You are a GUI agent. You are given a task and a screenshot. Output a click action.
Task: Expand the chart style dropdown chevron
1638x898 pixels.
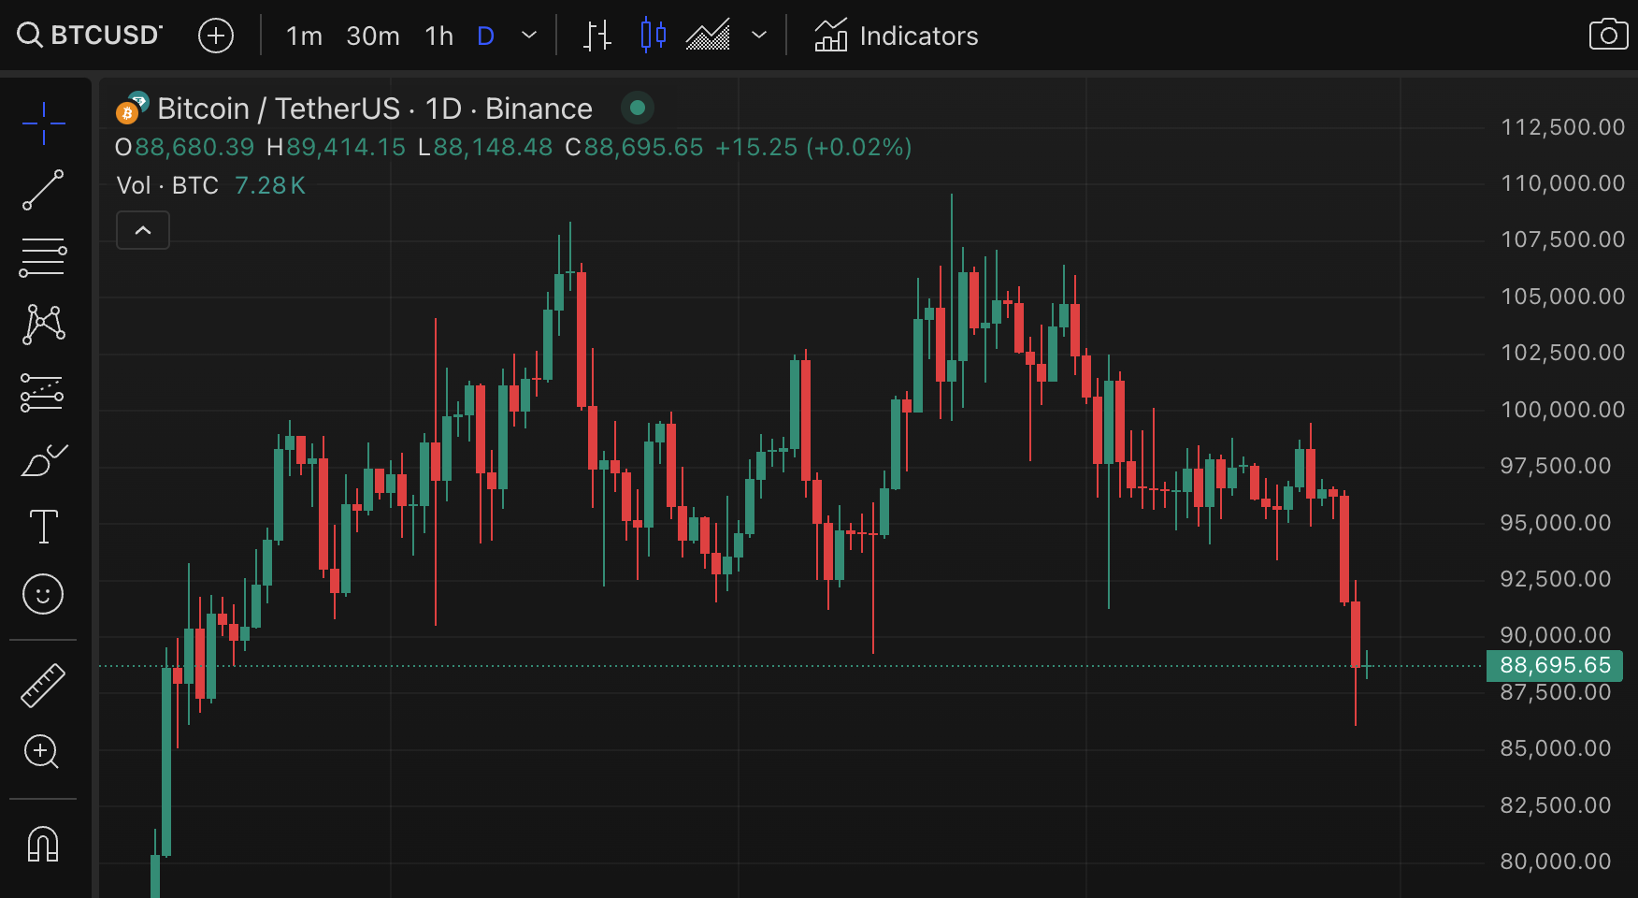[x=759, y=36]
